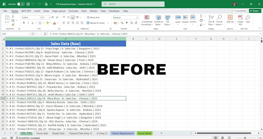The height and width of the screenshot is (139, 263).
Task: Click the Undo arrow icon
Action: 33,4
